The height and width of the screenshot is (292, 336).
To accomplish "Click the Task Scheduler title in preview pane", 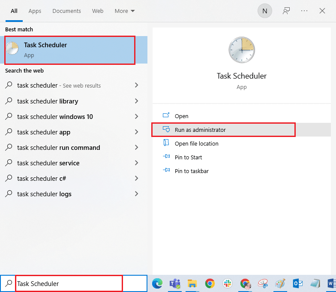I will (x=242, y=76).
